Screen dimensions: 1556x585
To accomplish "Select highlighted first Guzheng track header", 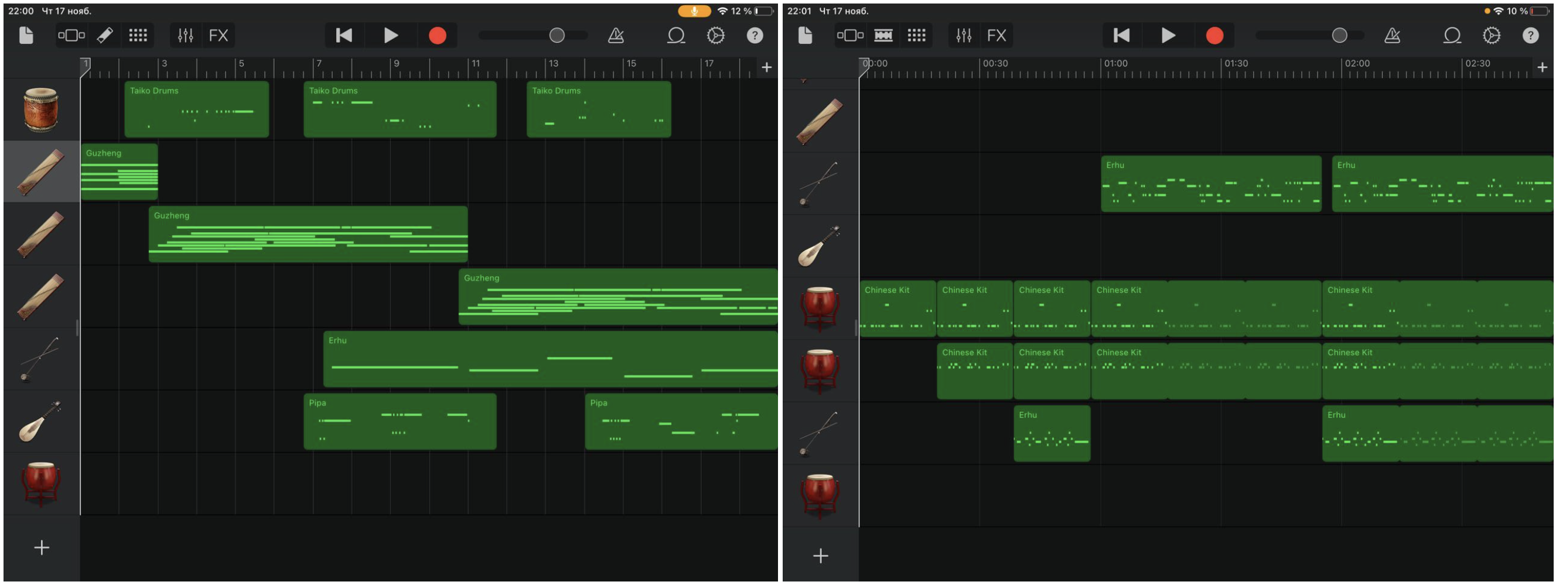I will click(41, 172).
